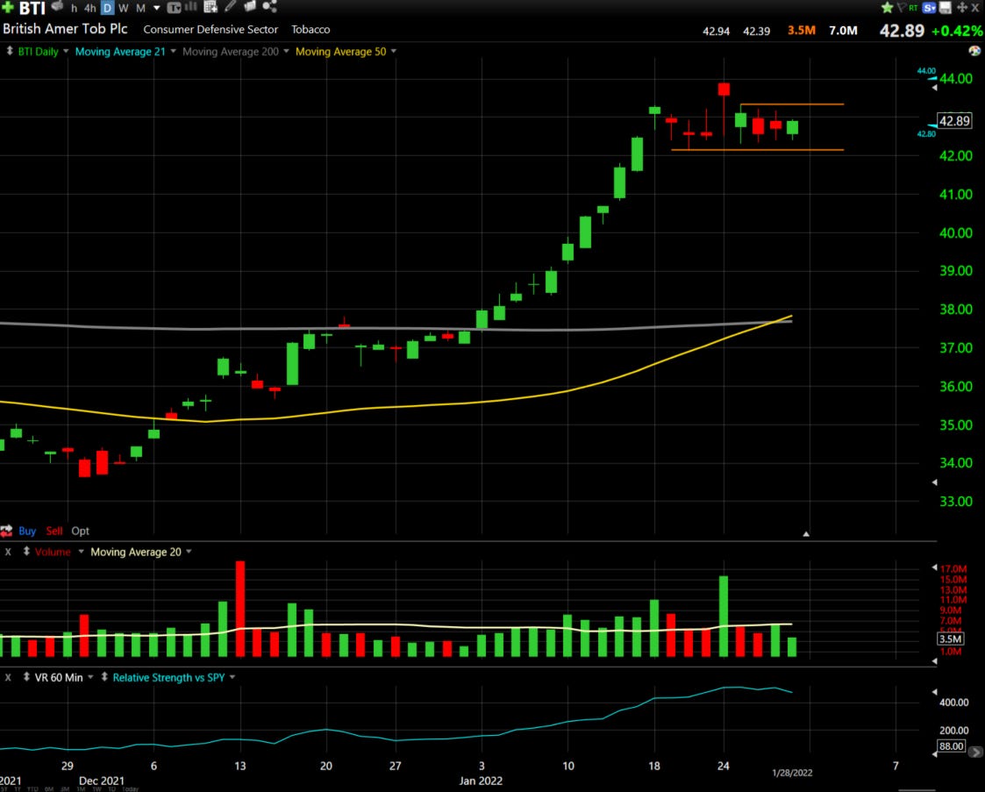Click the scroll-right arrow at bottom right
The image size is (985, 792).
coord(975,751)
